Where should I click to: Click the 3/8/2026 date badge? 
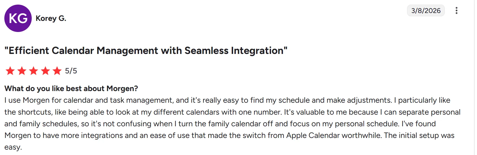point(426,11)
